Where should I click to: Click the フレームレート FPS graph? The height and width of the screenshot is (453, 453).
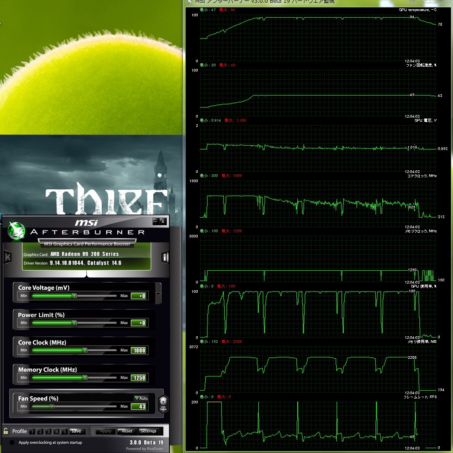click(x=318, y=425)
